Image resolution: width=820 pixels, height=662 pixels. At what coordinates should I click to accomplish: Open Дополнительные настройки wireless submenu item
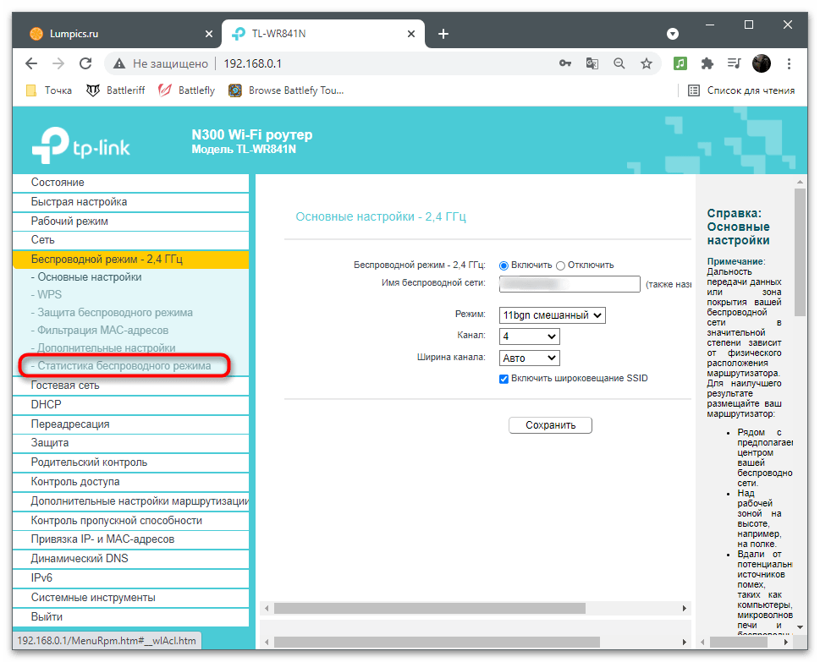tap(103, 348)
